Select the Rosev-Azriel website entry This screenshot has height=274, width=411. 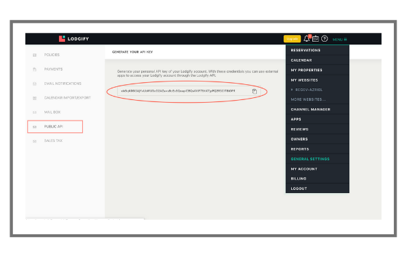coord(317,90)
